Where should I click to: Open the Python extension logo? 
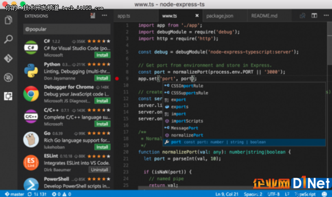pyautogui.click(x=31, y=70)
